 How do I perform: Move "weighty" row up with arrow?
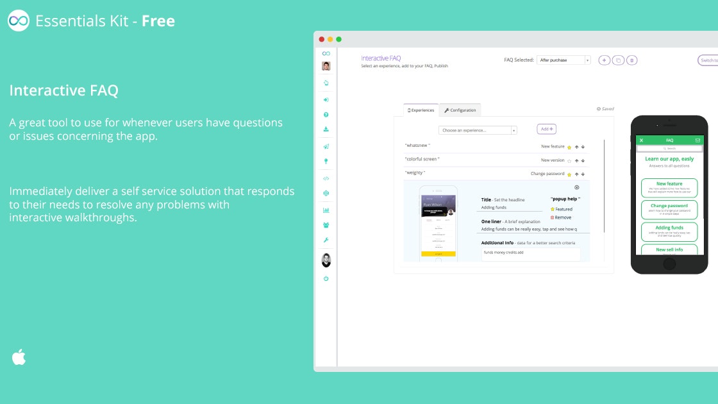(x=576, y=174)
